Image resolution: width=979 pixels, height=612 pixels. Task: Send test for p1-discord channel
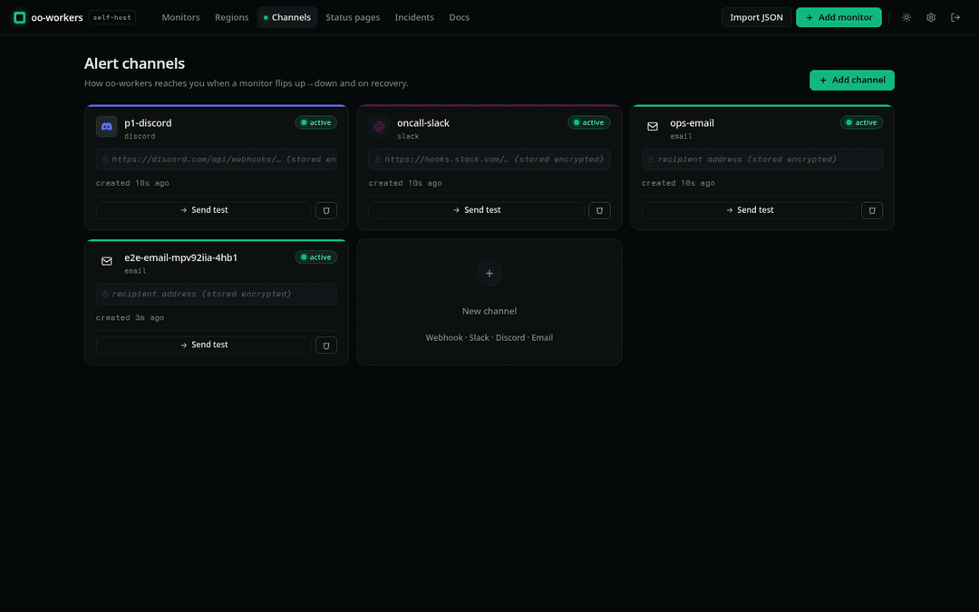click(x=204, y=210)
